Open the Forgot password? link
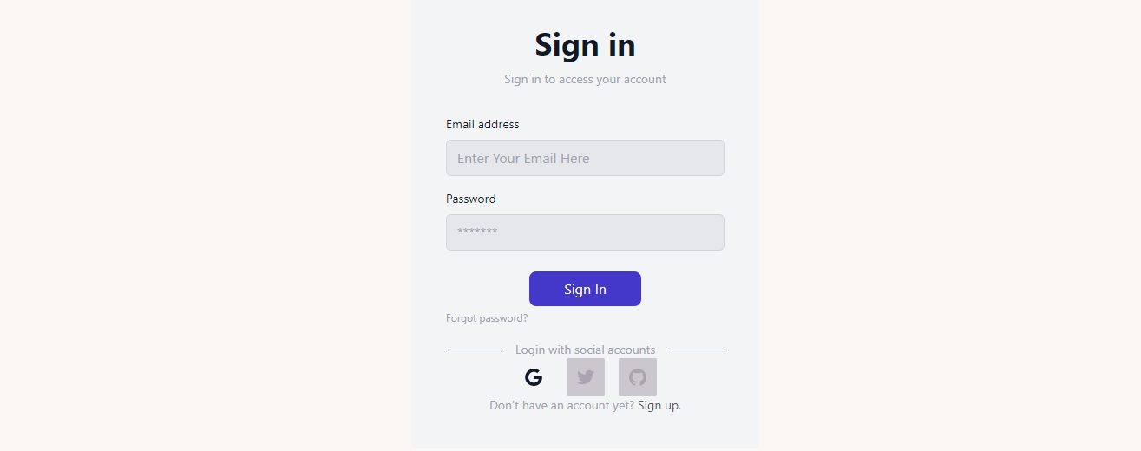This screenshot has height=451, width=1141. [487, 318]
